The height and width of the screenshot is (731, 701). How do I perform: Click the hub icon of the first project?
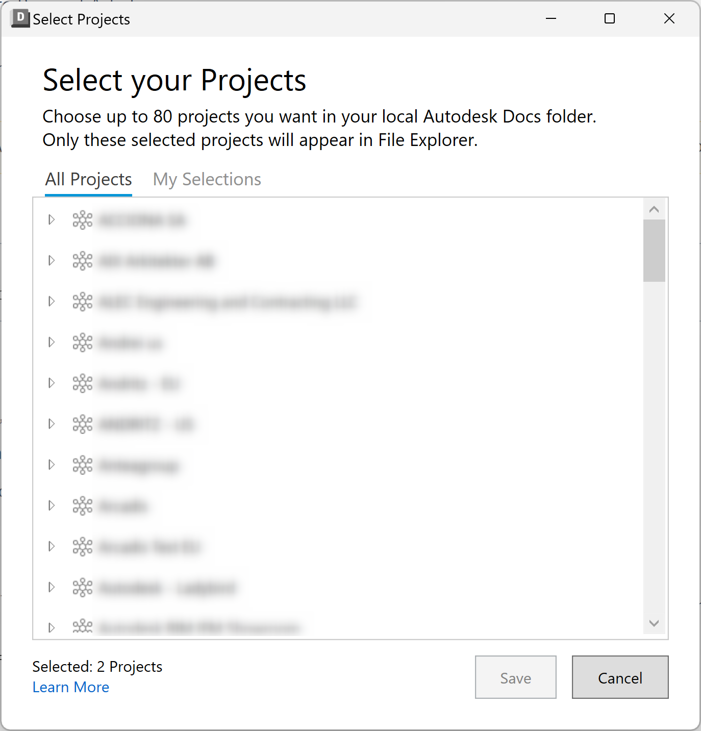point(82,220)
